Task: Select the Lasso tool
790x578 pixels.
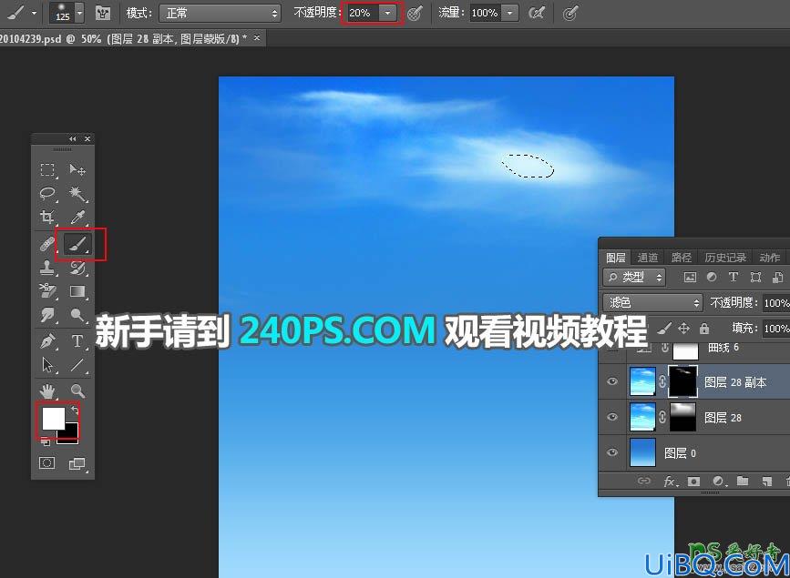Action: [47, 193]
